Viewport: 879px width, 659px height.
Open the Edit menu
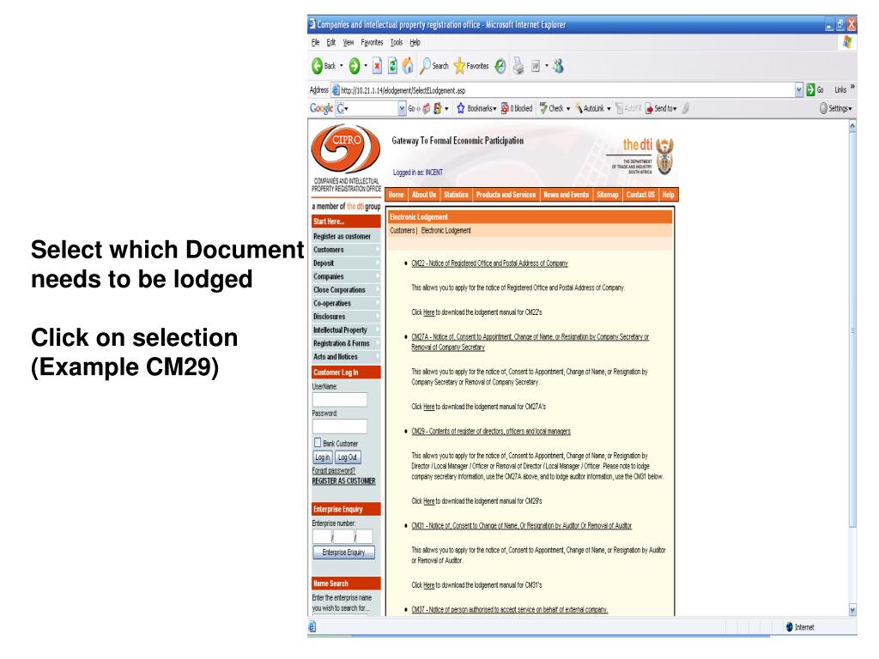click(330, 43)
